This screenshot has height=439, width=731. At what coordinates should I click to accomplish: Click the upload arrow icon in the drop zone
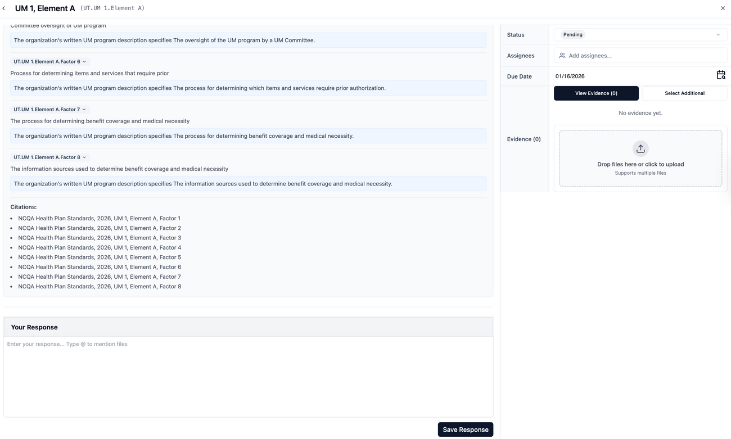point(640,148)
